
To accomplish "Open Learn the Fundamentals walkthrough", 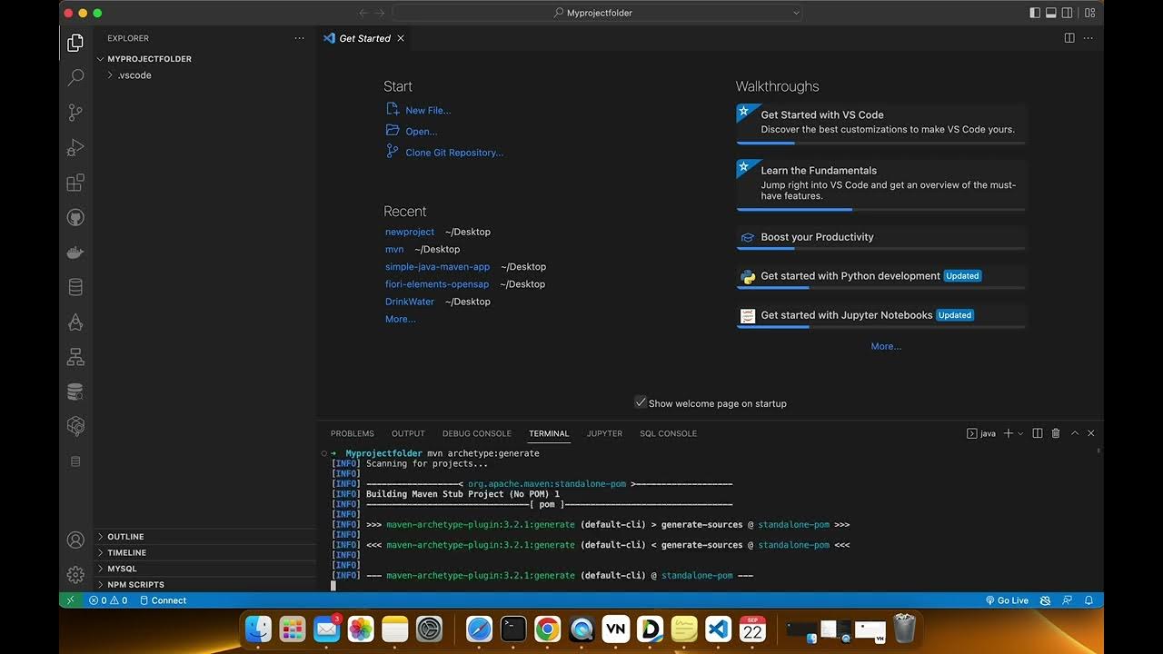I will pyautogui.click(x=880, y=184).
